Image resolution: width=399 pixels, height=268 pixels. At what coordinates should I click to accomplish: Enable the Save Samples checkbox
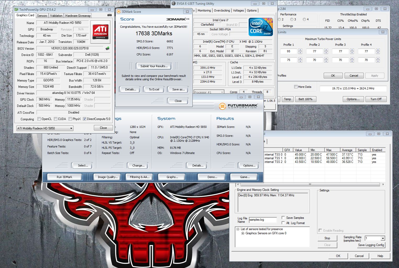pyautogui.click(x=283, y=218)
